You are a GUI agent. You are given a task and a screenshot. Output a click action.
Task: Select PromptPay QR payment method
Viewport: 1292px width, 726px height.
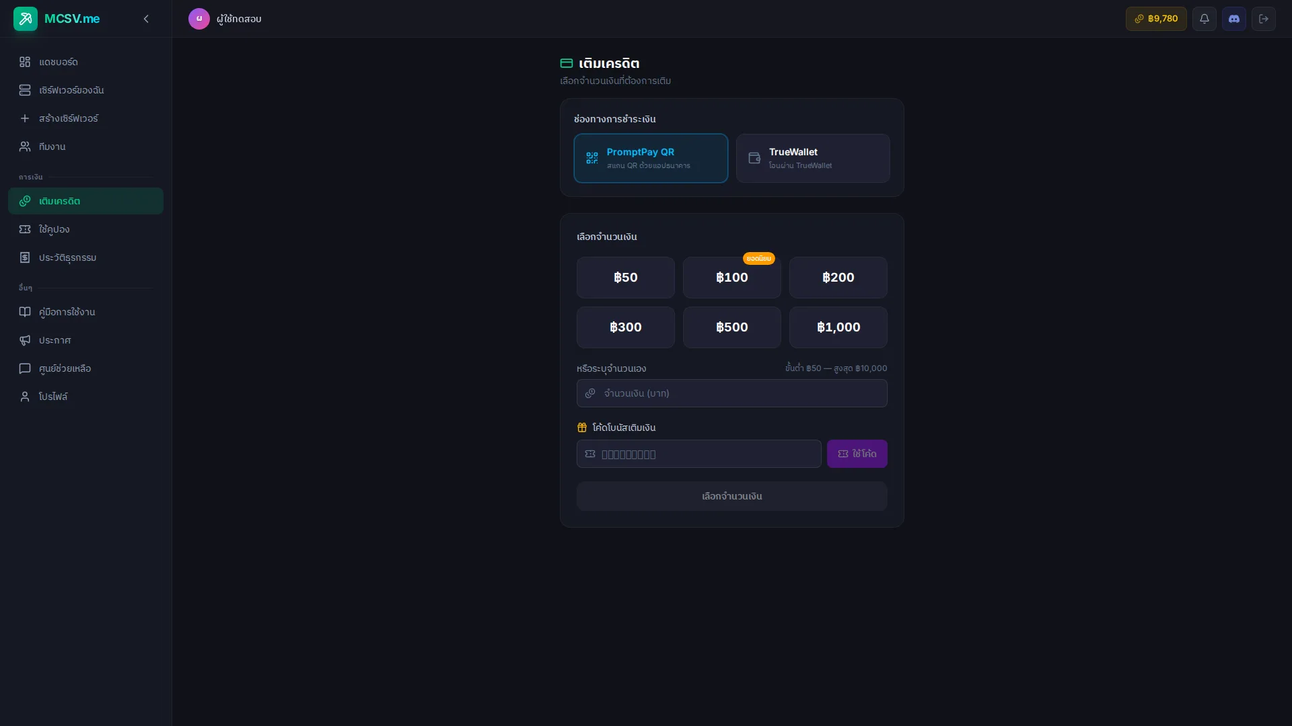pos(650,158)
